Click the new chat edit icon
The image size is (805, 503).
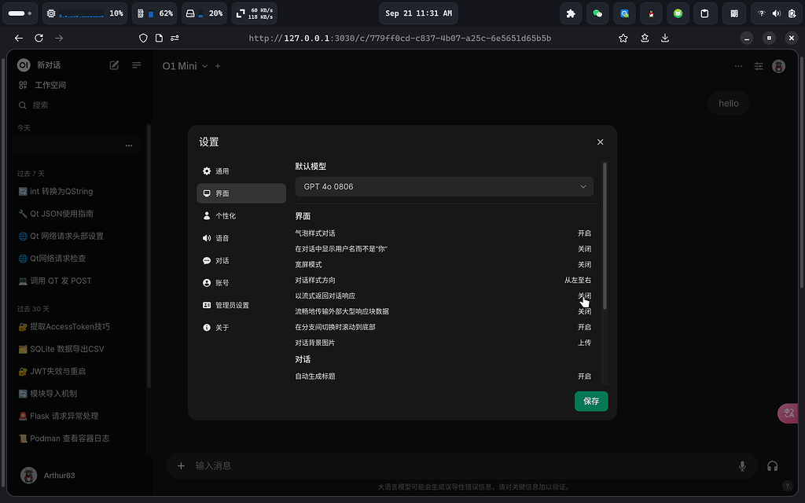(x=115, y=65)
